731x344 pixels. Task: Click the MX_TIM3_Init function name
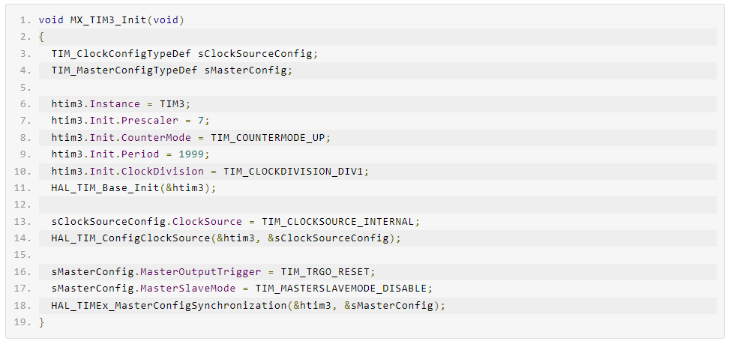click(x=109, y=20)
